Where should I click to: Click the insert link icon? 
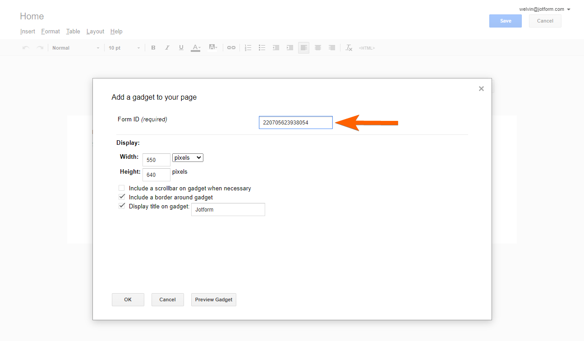point(231,48)
